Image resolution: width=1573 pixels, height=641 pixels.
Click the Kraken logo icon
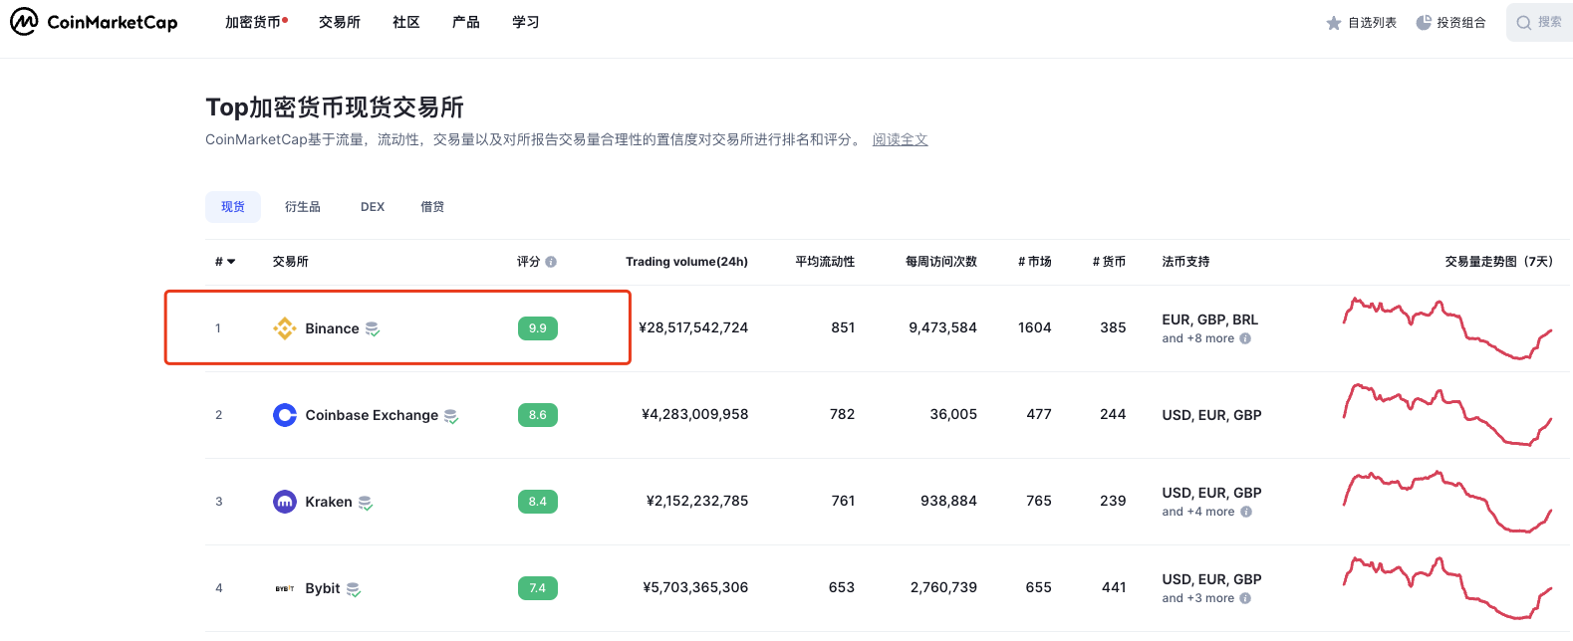285,502
